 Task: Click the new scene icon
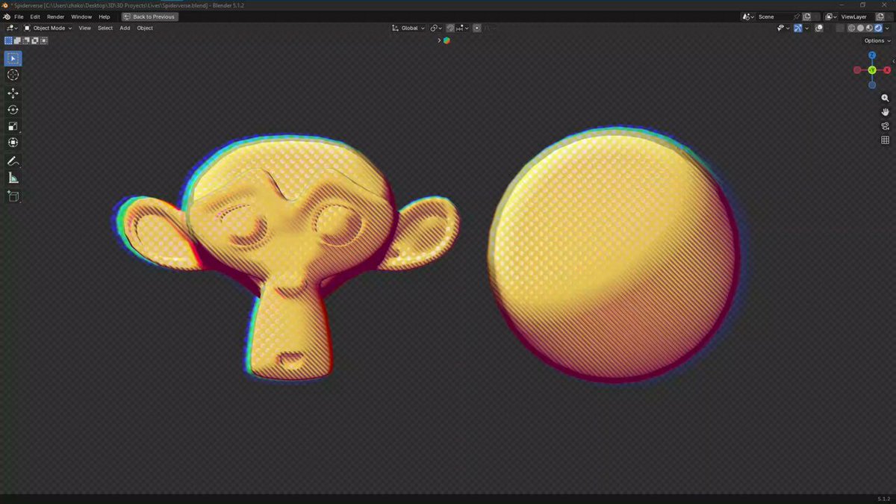[806, 16]
